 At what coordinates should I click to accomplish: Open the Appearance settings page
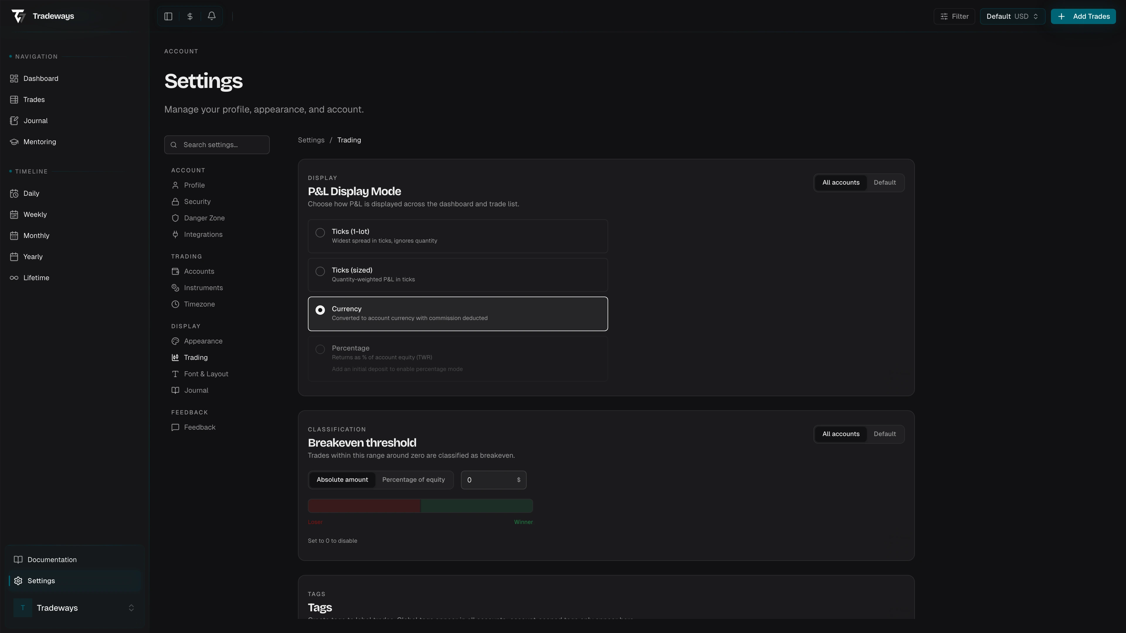[x=203, y=341]
